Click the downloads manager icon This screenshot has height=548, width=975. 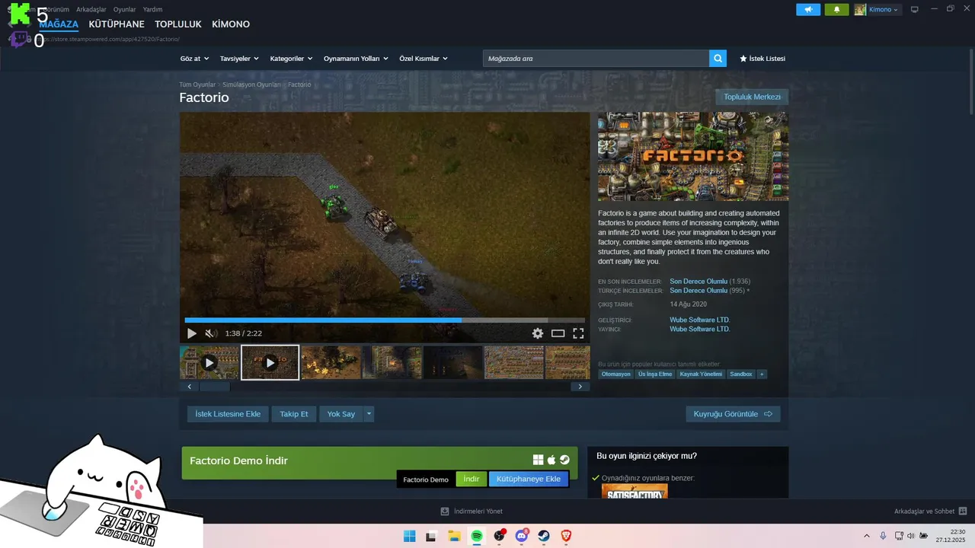445,511
